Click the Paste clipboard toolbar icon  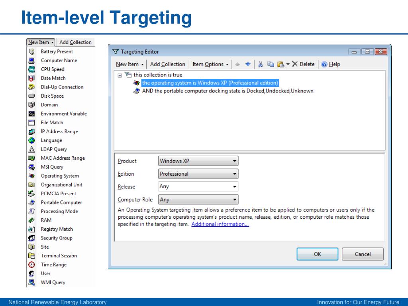tap(280, 64)
